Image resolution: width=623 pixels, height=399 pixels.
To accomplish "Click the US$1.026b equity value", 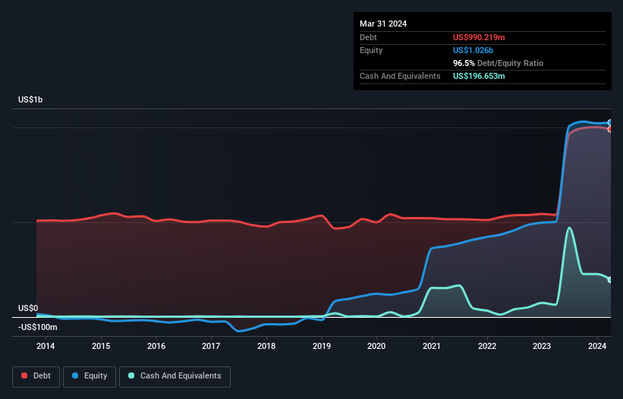I will point(473,50).
